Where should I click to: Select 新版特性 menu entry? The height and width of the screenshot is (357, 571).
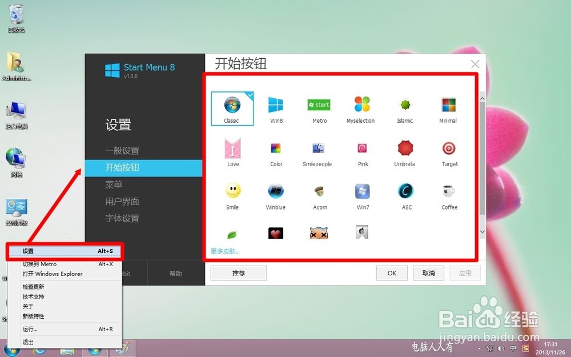(65, 316)
